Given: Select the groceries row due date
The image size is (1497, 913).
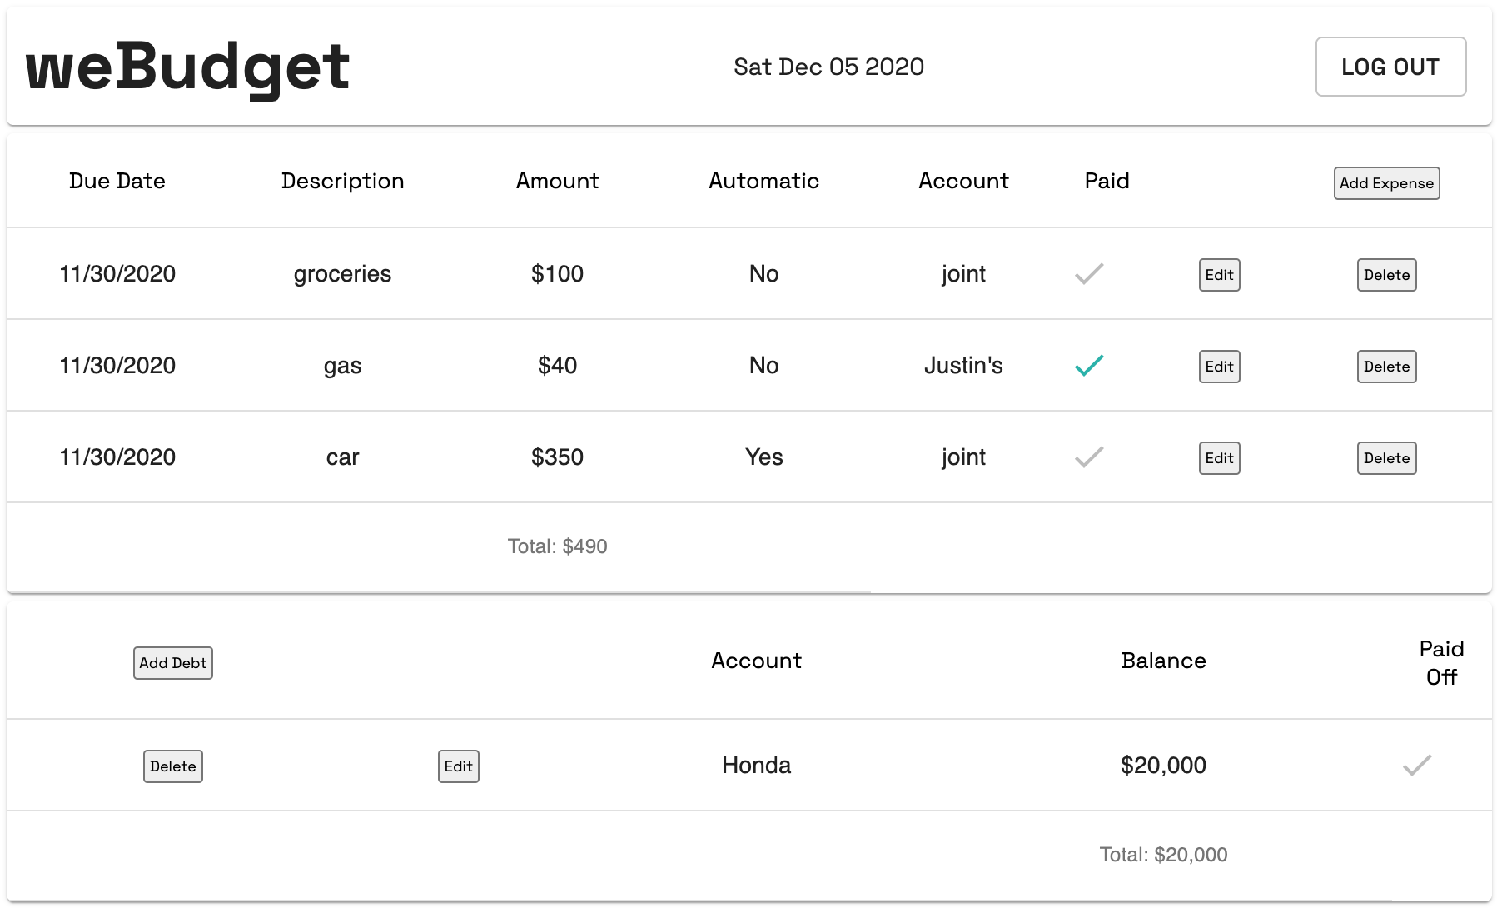Looking at the screenshot, I should point(117,274).
